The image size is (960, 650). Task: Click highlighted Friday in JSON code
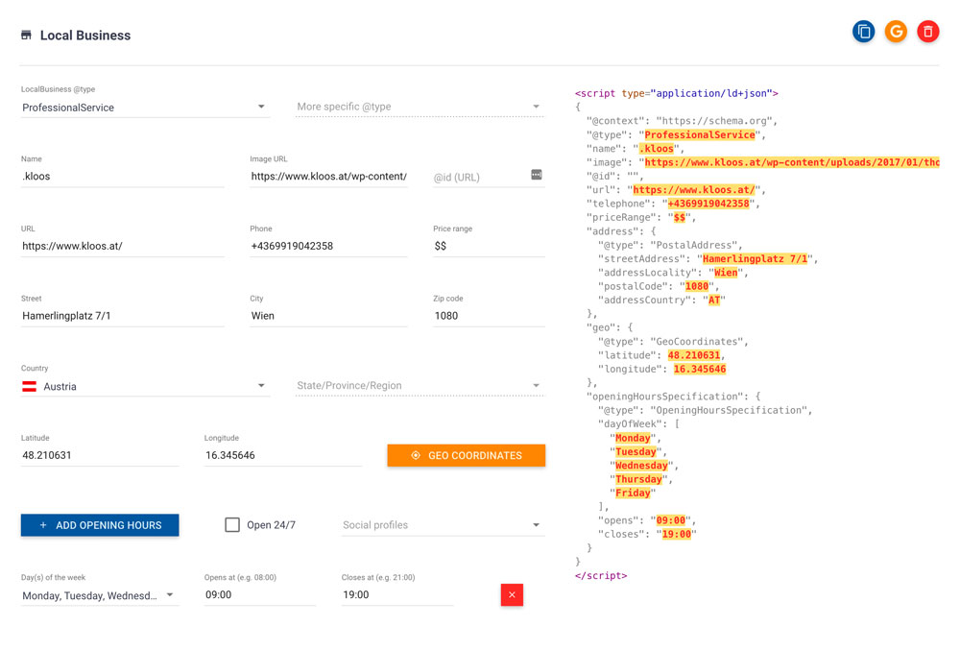(x=633, y=494)
